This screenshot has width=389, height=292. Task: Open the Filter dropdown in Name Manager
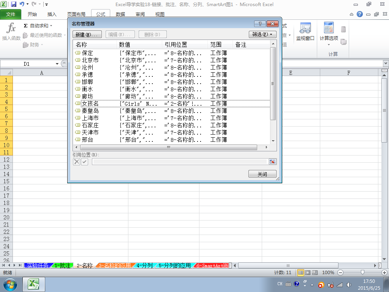tap(263, 34)
